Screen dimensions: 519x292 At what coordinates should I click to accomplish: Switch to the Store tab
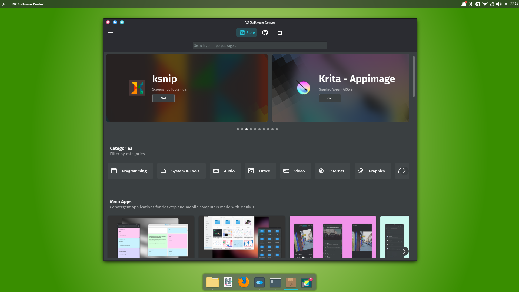pyautogui.click(x=247, y=32)
